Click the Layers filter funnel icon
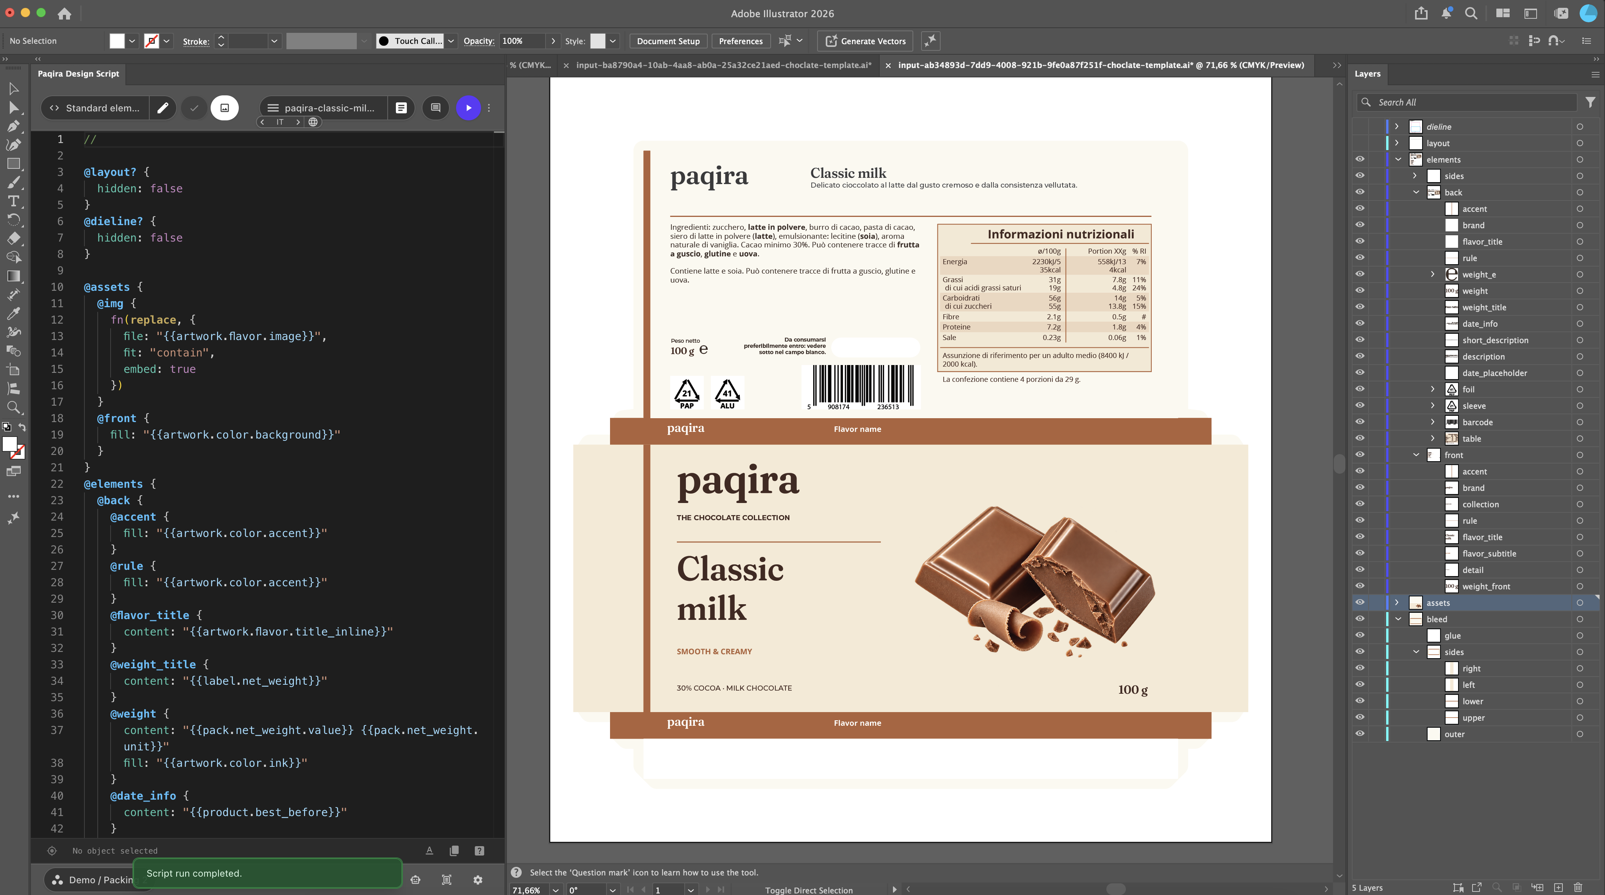 [1591, 102]
